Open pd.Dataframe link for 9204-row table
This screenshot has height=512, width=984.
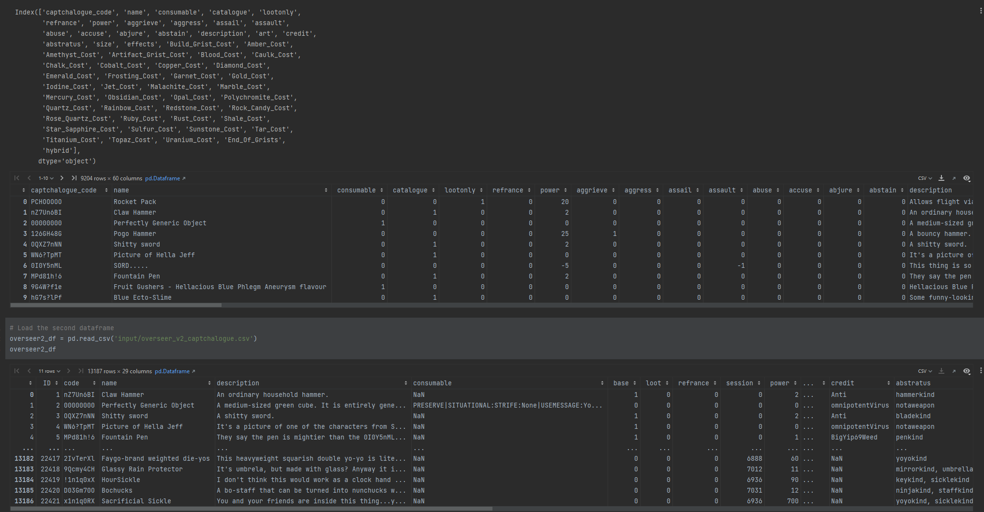[165, 178]
